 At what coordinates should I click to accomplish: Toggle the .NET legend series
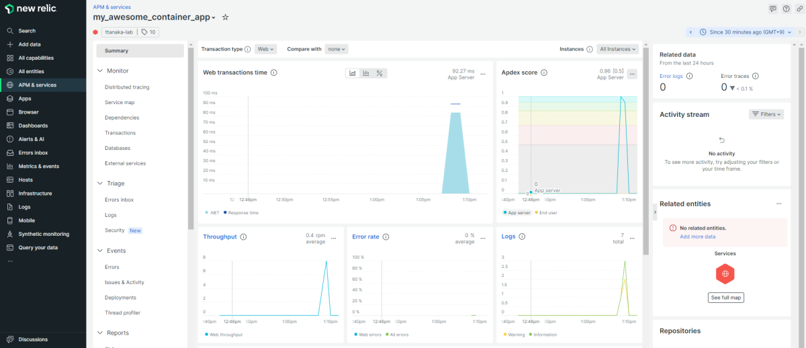pos(212,212)
